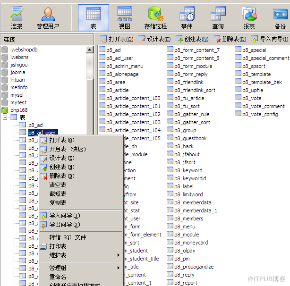Choose 导出向导(X) from the context menu
Image resolution: width=290 pixels, height=286 pixels.
(80, 225)
